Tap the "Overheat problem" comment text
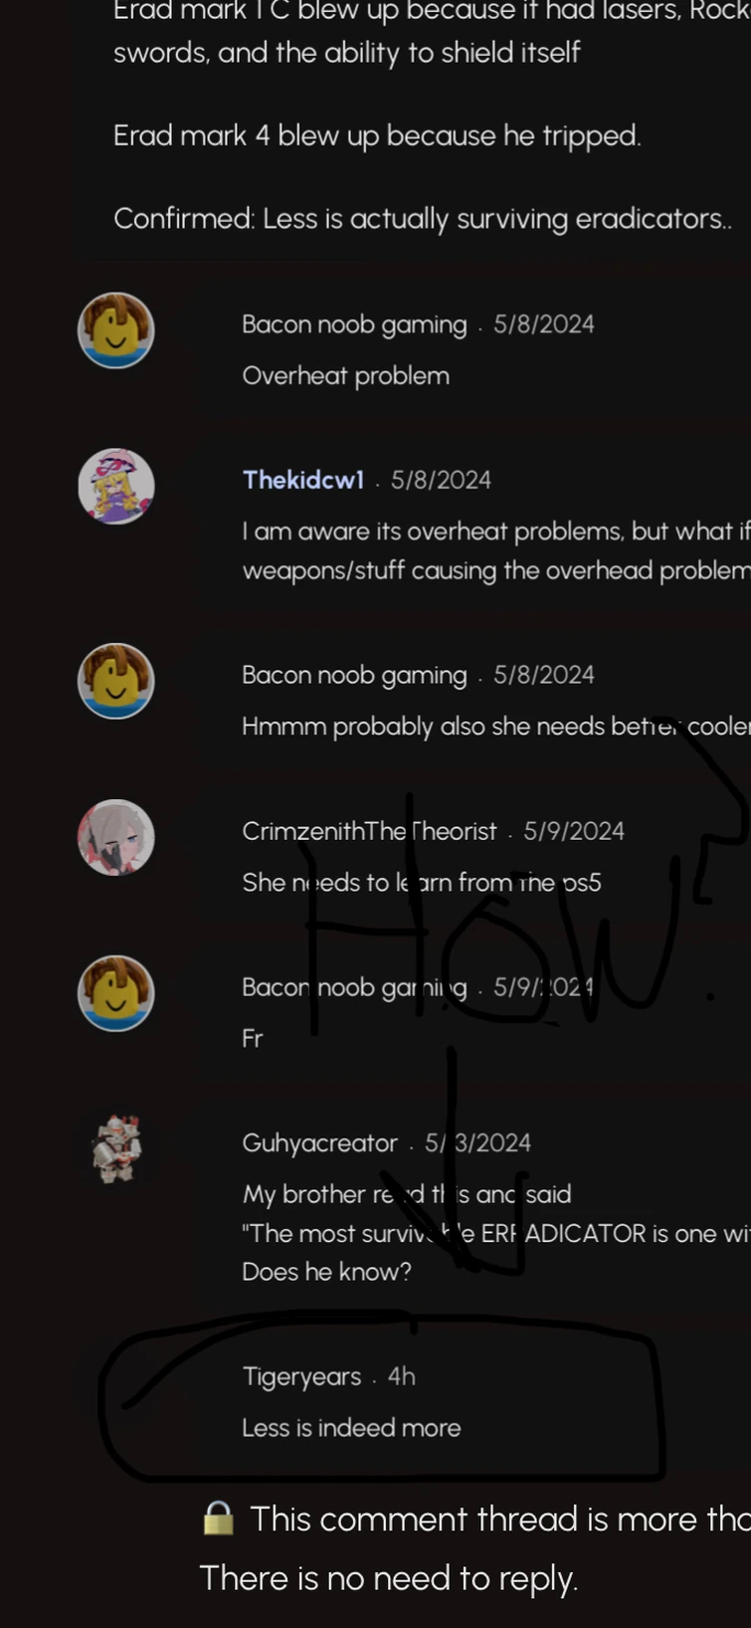This screenshot has width=751, height=1628. point(345,376)
